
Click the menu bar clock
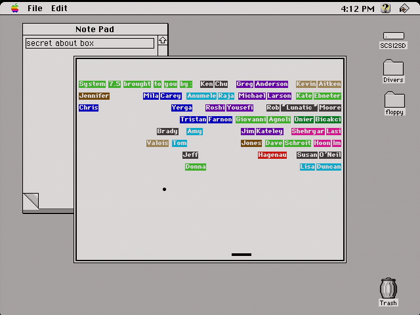358,9
